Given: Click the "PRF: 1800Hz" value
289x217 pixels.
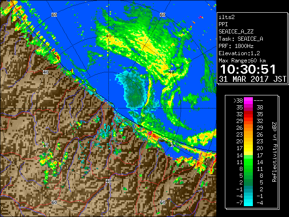Looking at the screenshot, I should (x=236, y=46).
